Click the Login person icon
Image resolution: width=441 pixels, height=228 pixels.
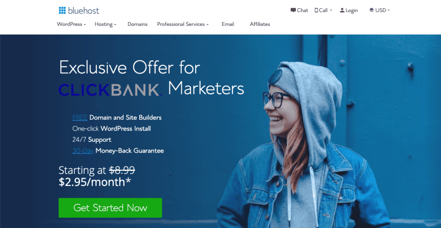[342, 10]
